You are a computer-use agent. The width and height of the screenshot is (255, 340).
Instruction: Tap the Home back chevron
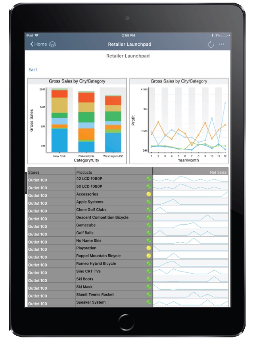[x=32, y=44]
